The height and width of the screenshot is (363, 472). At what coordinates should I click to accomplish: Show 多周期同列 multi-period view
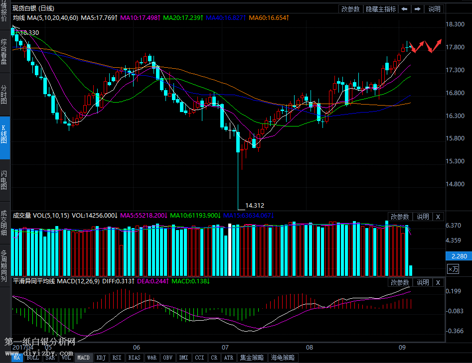(4, 266)
